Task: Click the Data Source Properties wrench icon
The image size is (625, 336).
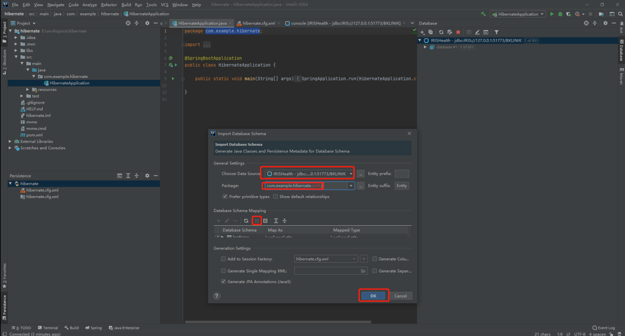Action: pos(450,32)
